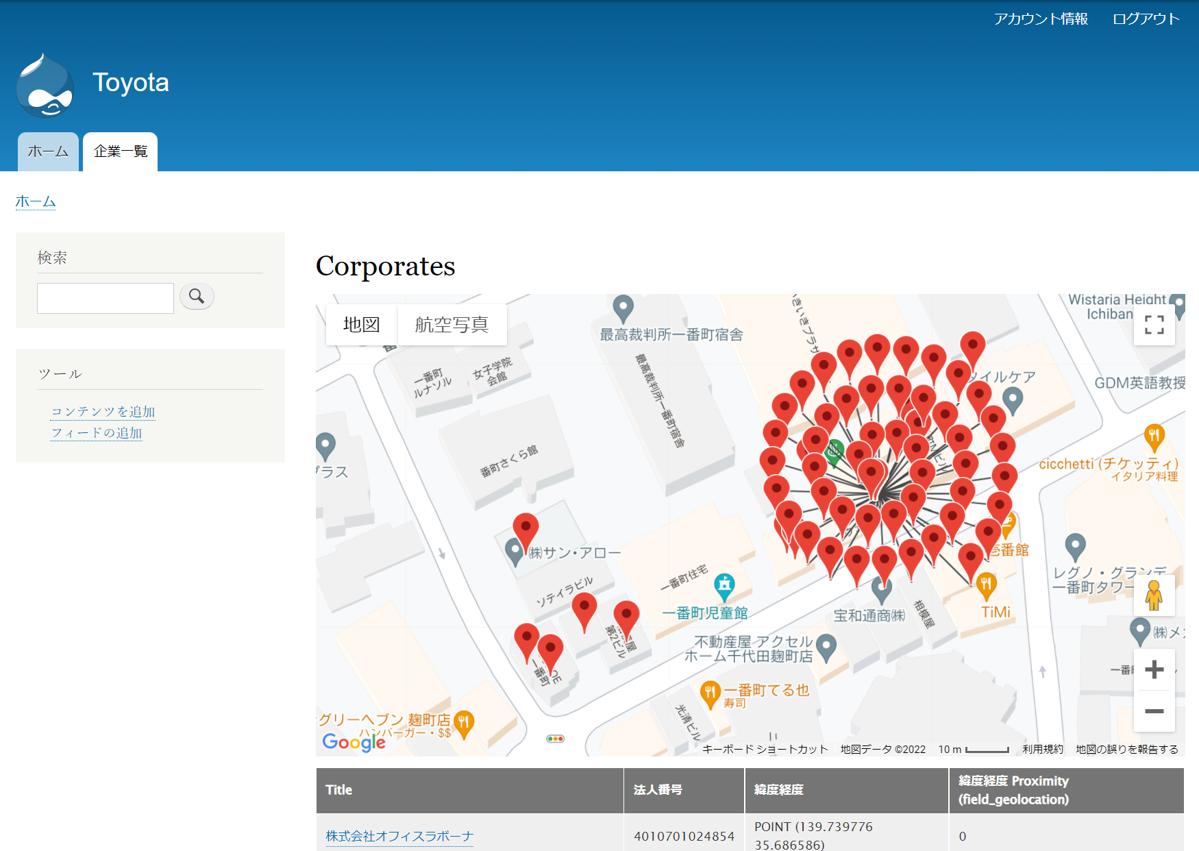Image resolution: width=1199 pixels, height=851 pixels.
Task: Click the Toyota site name
Action: pyautogui.click(x=131, y=82)
